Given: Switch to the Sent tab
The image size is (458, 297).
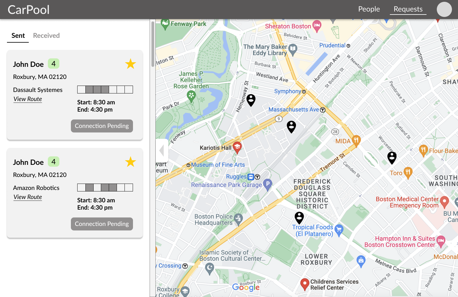Looking at the screenshot, I should pos(18,36).
